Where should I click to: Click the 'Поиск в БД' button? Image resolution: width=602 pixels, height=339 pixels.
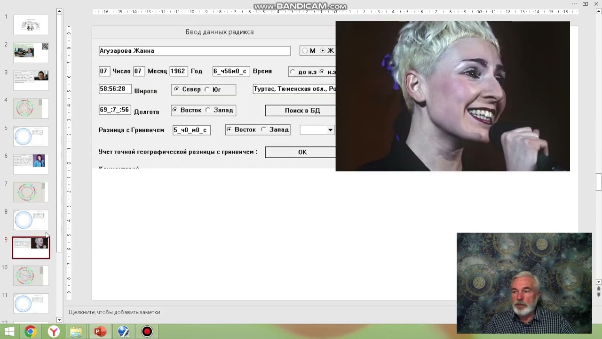tap(301, 110)
